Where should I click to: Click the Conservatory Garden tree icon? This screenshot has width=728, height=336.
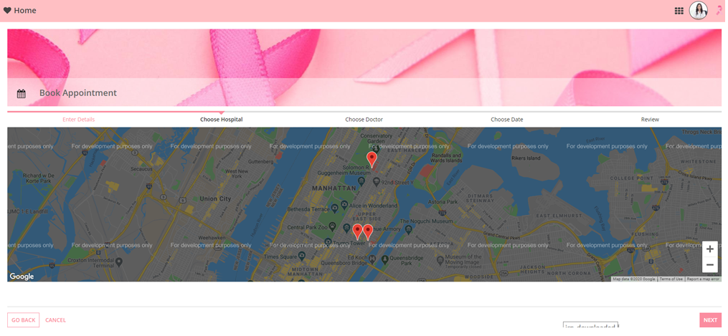(376, 148)
